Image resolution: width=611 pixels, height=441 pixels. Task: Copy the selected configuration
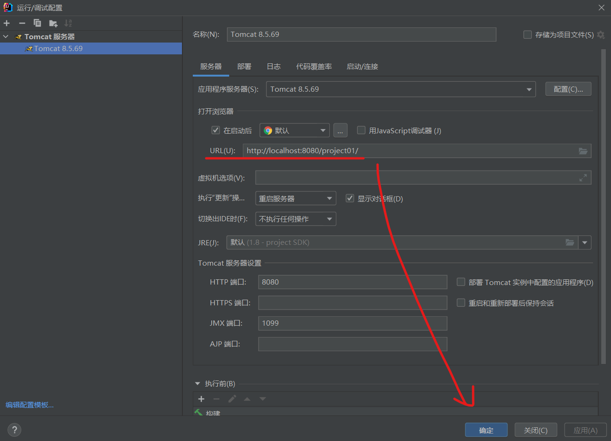point(37,23)
